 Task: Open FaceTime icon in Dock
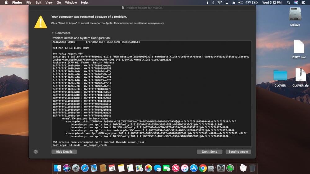[166, 168]
